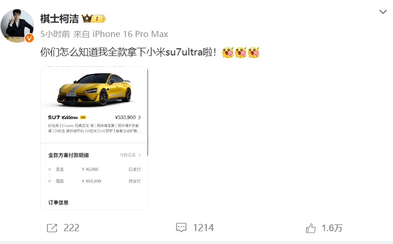Click the iPhone 16 Pro Max source link
Image resolution: width=393 pixels, height=244 pixels.
(130, 34)
